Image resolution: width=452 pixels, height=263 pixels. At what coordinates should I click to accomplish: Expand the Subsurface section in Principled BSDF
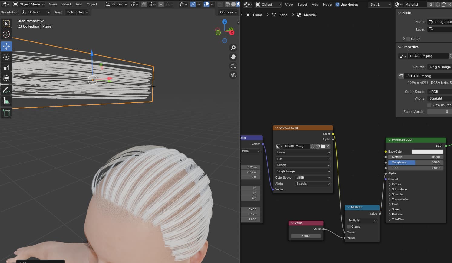399,189
